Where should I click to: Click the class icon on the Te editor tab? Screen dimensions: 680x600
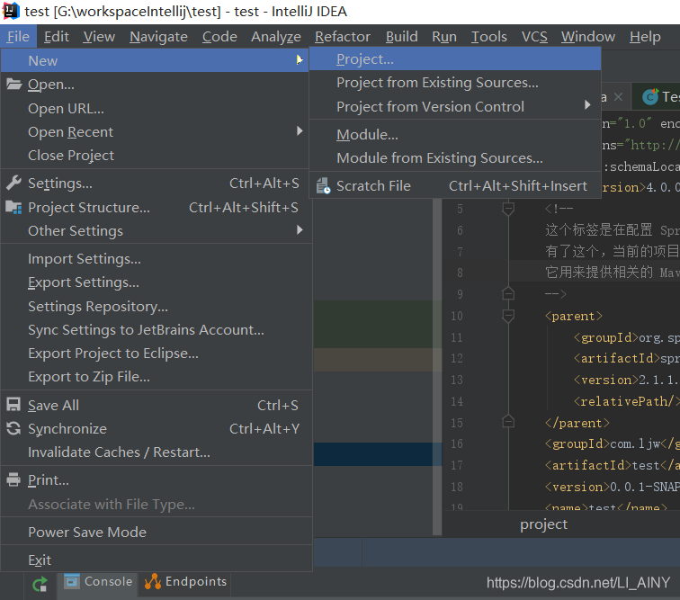650,97
